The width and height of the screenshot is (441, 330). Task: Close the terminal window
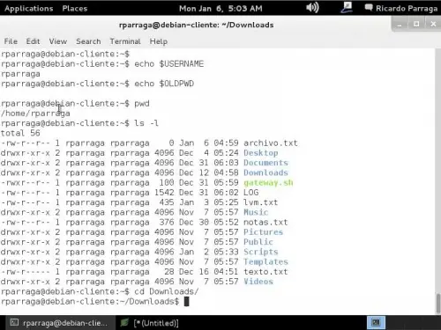[433, 24]
